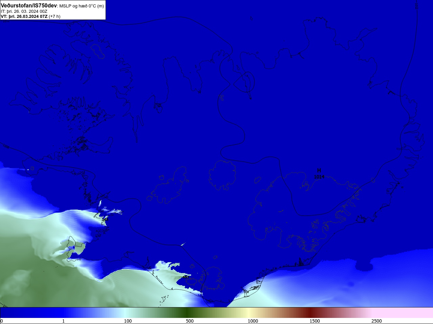This screenshot has height=324, width=433.
Task: Select the "MSLP og hæð 0°C (m)" label
Action: (x=82, y=6)
